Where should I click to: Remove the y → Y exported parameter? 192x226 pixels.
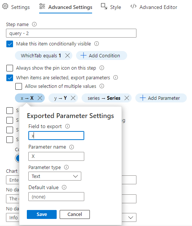pyautogui.click(x=73, y=98)
